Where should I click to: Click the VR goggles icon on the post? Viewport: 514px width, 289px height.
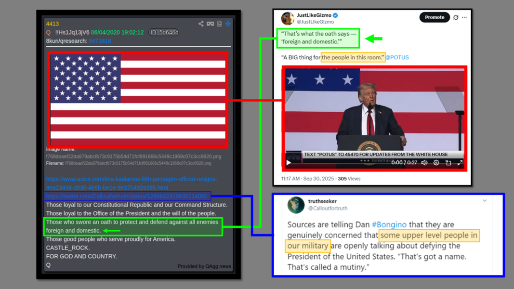[x=211, y=24]
